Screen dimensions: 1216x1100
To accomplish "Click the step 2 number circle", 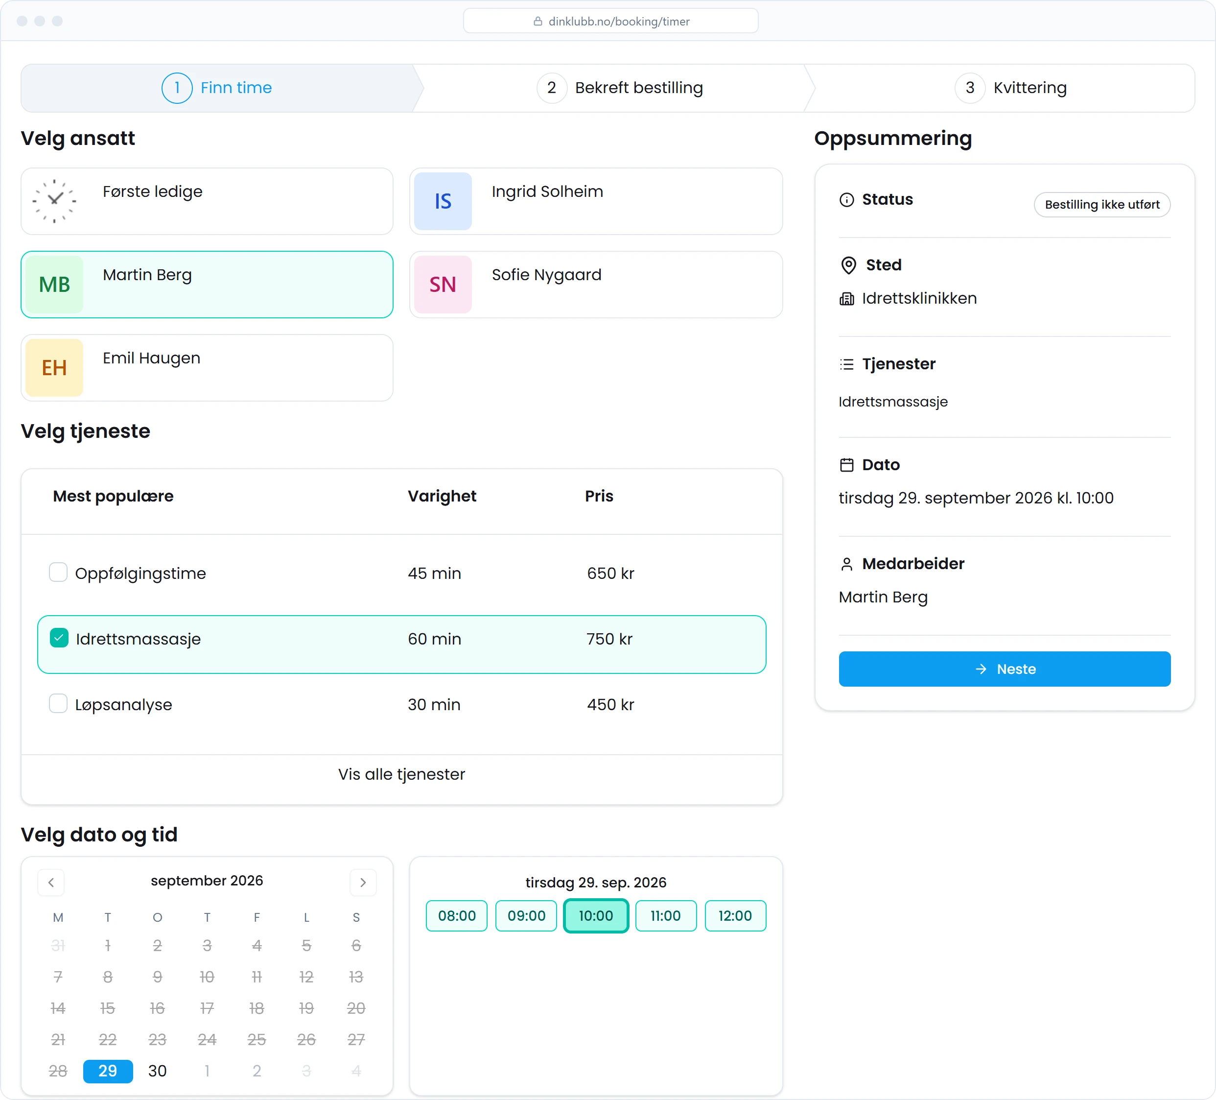I will [x=551, y=88].
